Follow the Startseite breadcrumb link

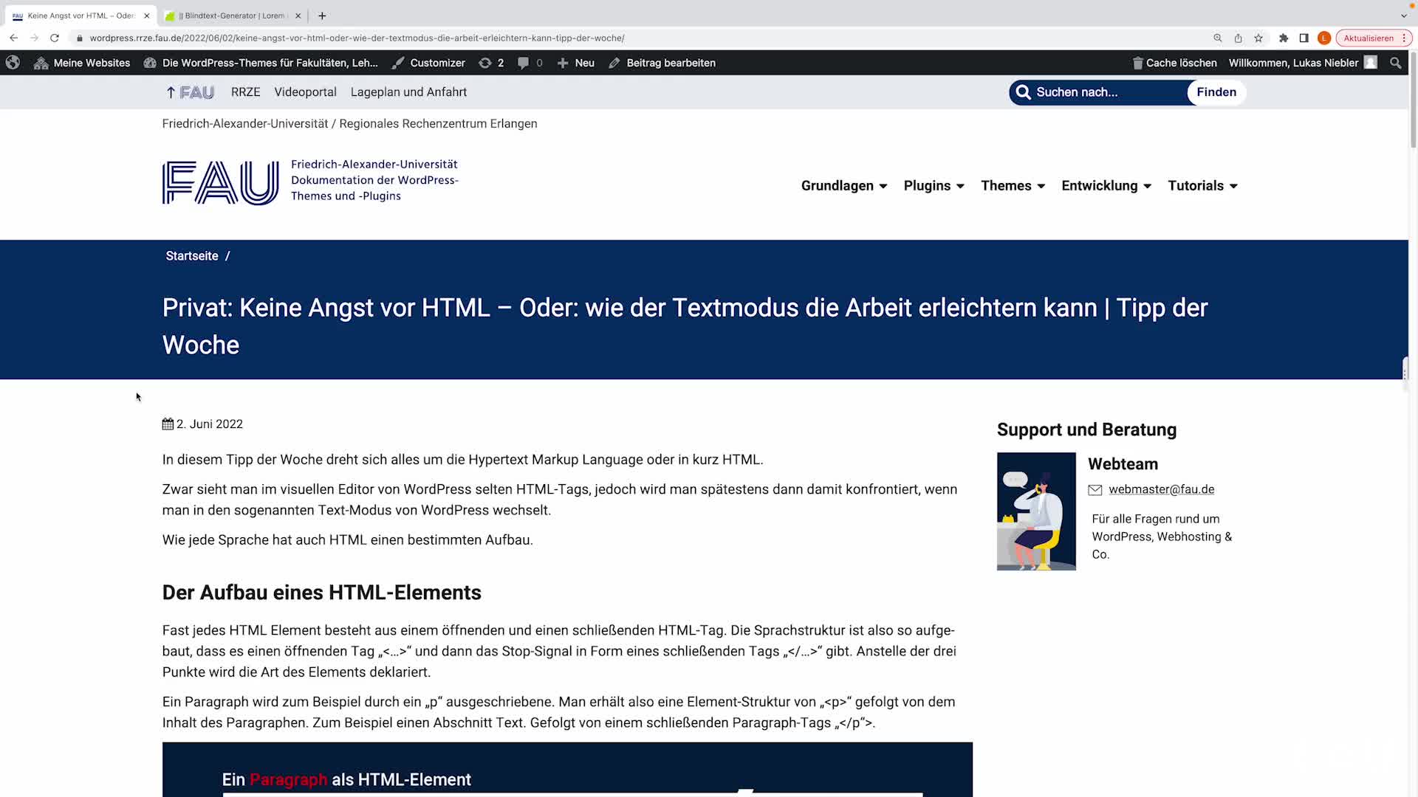tap(191, 255)
